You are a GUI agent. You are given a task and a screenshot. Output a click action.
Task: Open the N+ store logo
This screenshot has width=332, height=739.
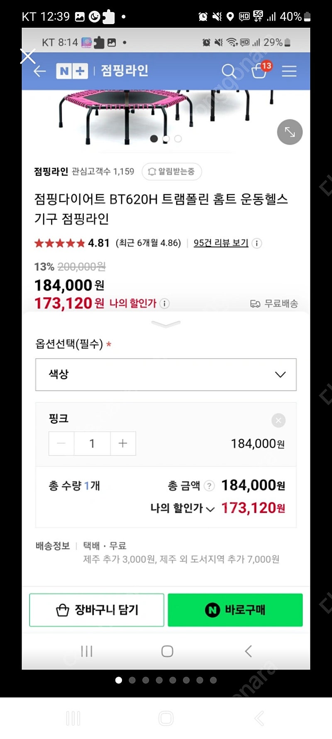[x=72, y=71]
